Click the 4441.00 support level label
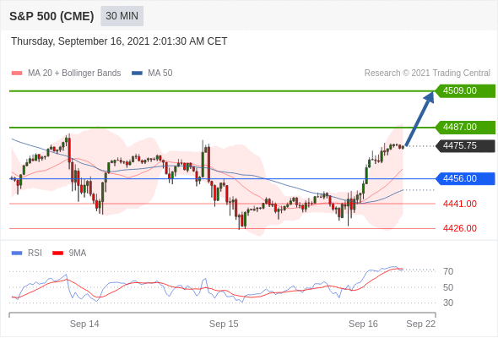The height and width of the screenshot is (338, 498). pyautogui.click(x=459, y=204)
